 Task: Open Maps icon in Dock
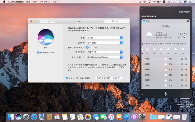(80, 117)
